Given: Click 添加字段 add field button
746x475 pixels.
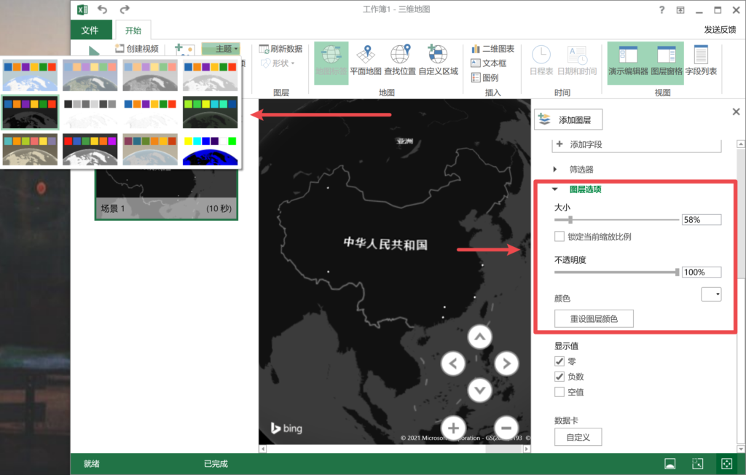Looking at the screenshot, I should (x=636, y=145).
